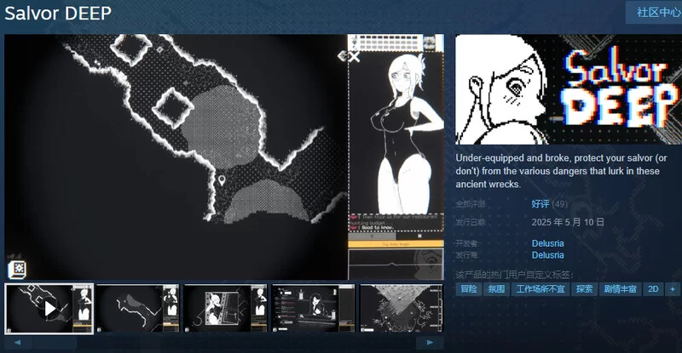Open the 好评 review summary link
The width and height of the screenshot is (682, 353).
540,203
